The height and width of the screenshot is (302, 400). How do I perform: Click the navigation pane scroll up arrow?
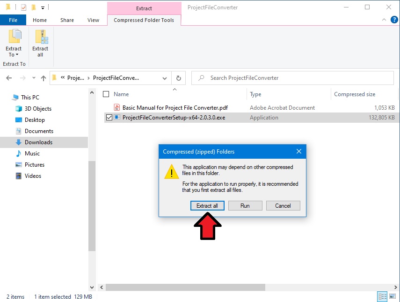(x=92, y=92)
